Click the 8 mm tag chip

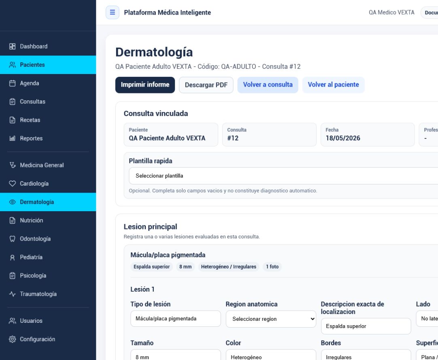pyautogui.click(x=185, y=267)
